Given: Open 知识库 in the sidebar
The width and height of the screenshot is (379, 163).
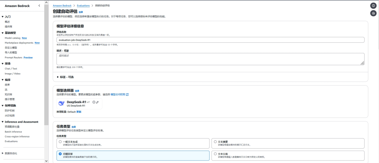Looking at the screenshot, I should (x=8, y=94).
